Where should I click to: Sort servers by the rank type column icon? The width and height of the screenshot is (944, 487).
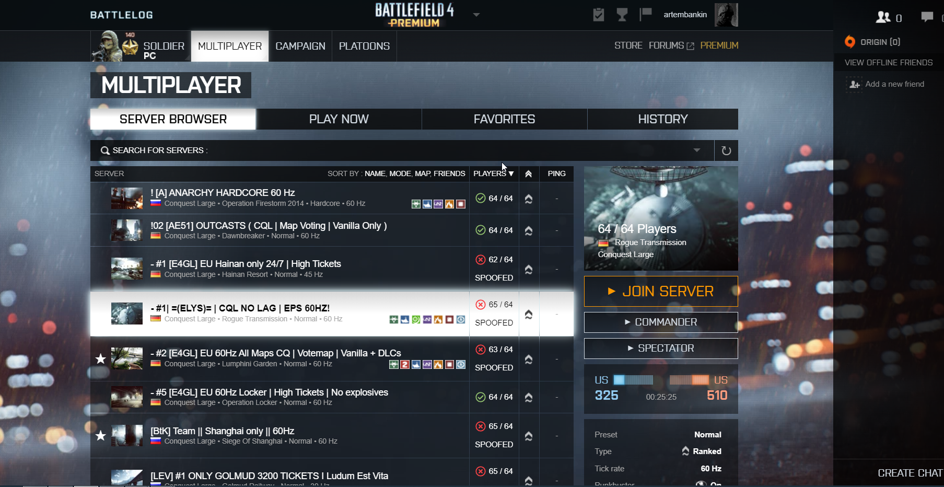point(529,173)
